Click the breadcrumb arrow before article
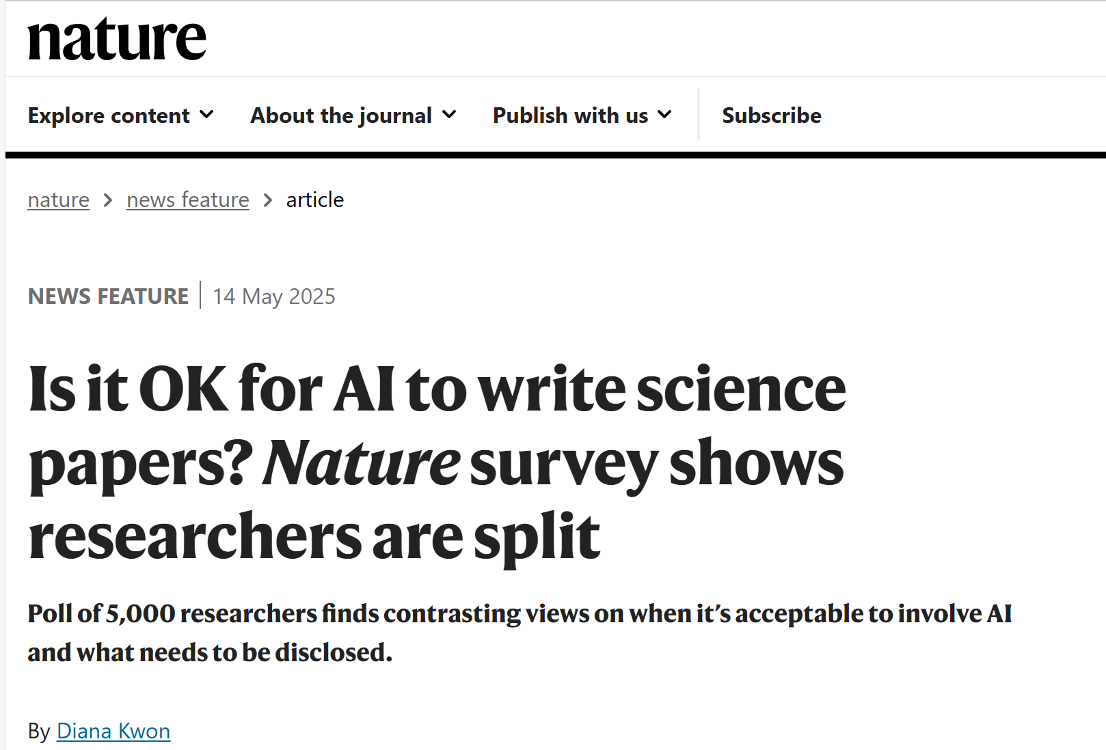 [268, 200]
